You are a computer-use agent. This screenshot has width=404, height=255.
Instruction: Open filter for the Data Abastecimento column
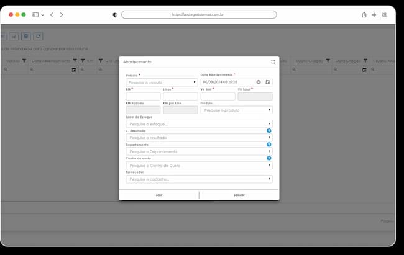75,61
